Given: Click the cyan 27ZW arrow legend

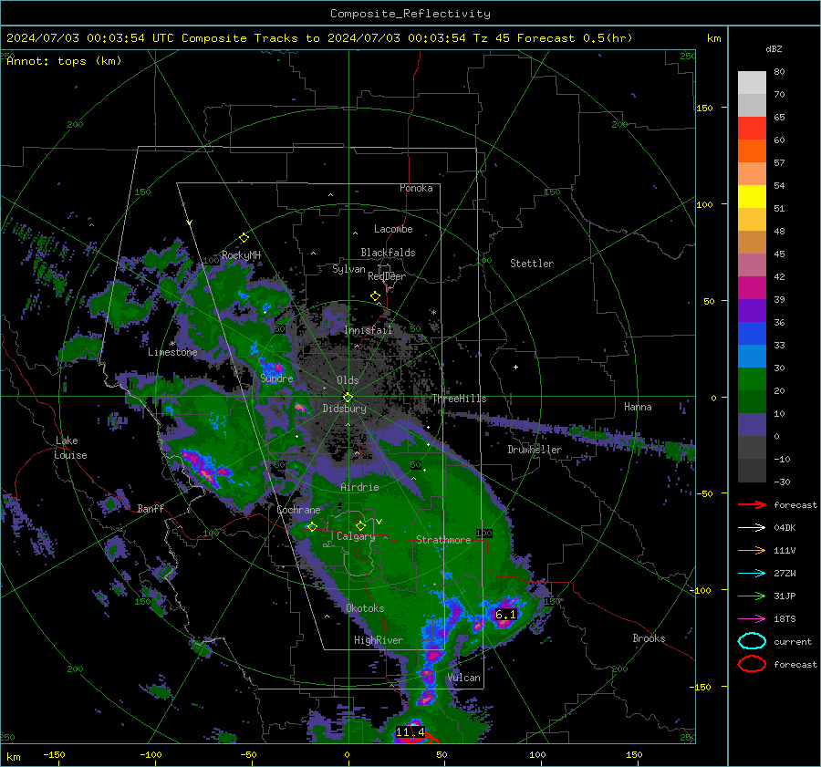Looking at the screenshot, I should click(x=752, y=574).
